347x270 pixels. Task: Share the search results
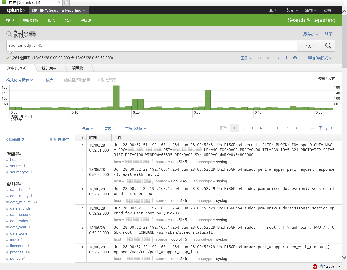point(278,58)
